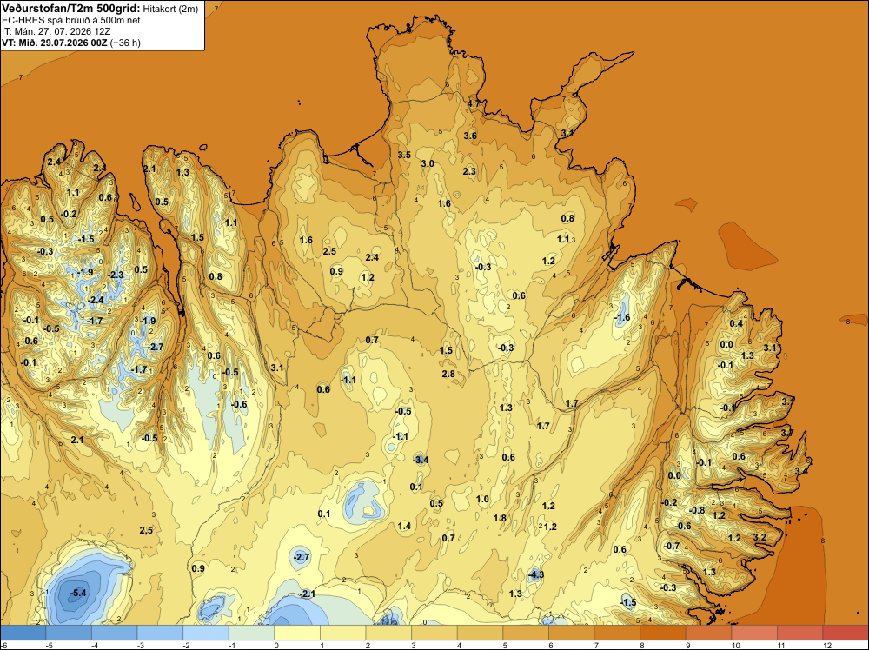This screenshot has height=650, width=869.
Task: Click the legend scale label "-5"
Action: point(50,646)
